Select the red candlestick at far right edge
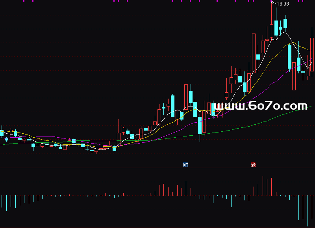 tap(312, 54)
